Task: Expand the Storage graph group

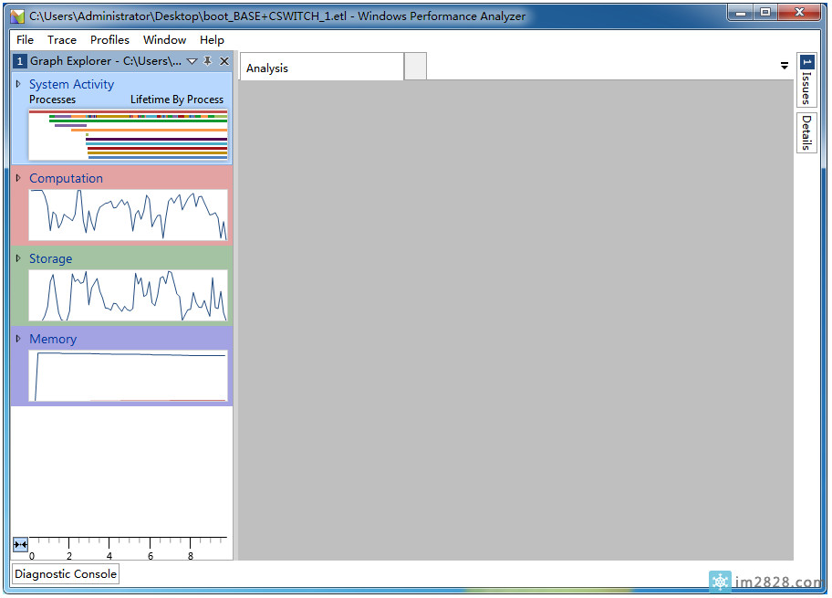Action: click(x=18, y=258)
